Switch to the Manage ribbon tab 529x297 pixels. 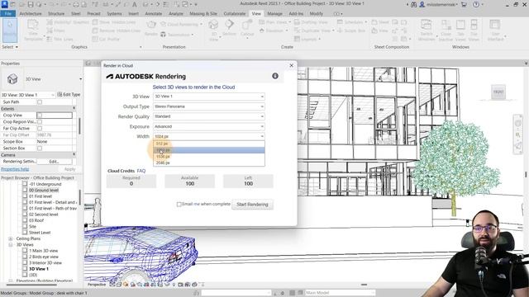click(x=274, y=13)
